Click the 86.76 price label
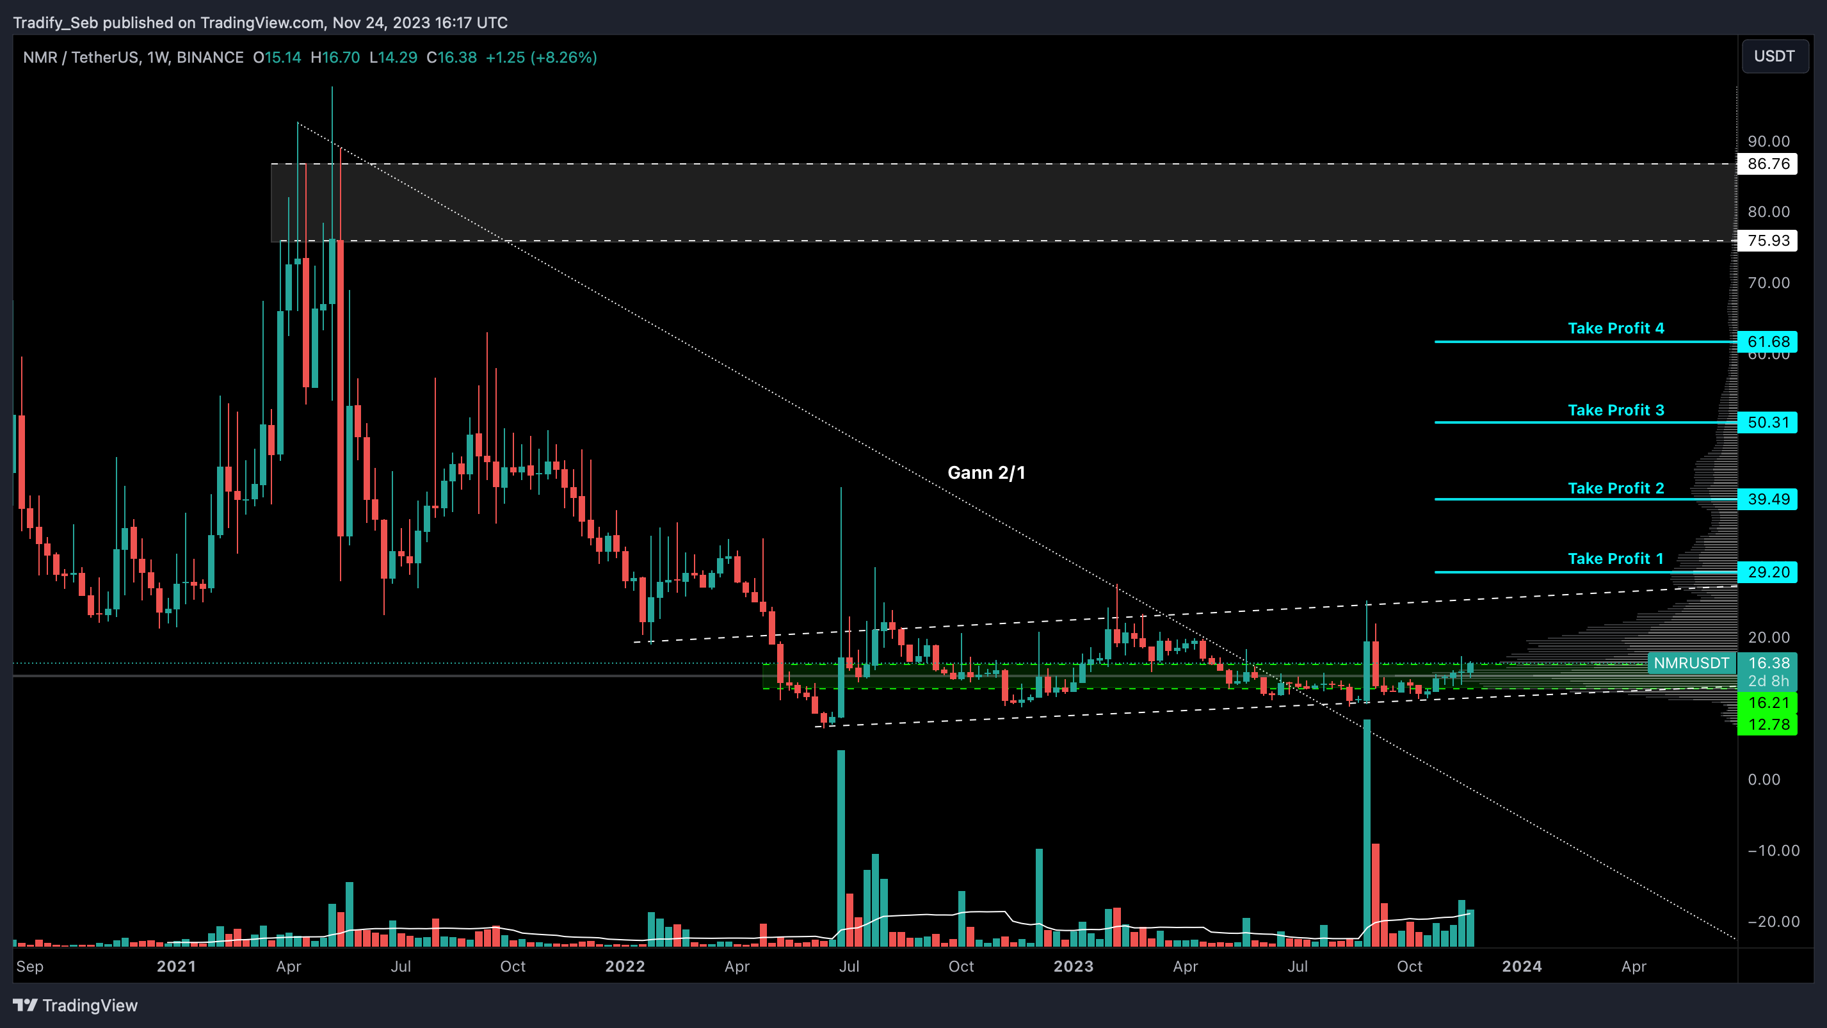The height and width of the screenshot is (1028, 1827). (x=1767, y=164)
